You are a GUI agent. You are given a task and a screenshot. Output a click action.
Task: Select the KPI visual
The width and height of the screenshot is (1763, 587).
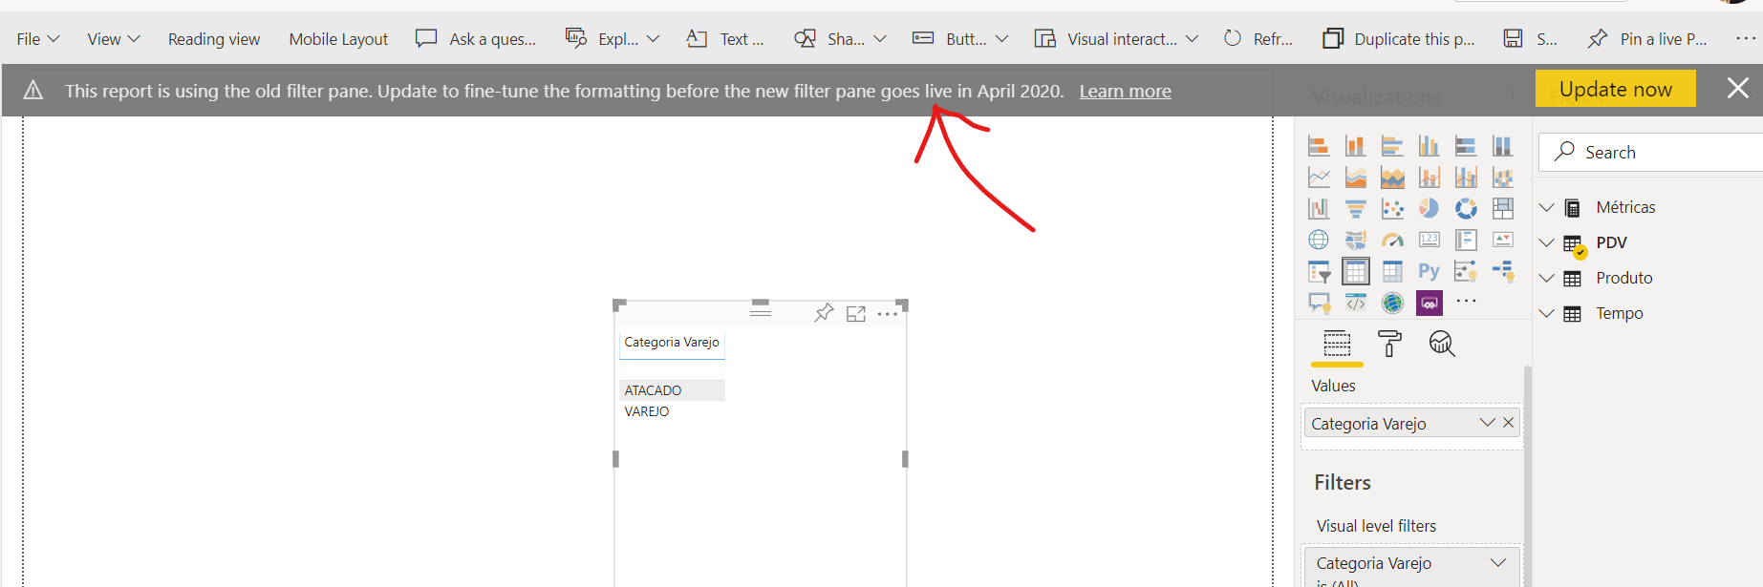pyautogui.click(x=1502, y=240)
